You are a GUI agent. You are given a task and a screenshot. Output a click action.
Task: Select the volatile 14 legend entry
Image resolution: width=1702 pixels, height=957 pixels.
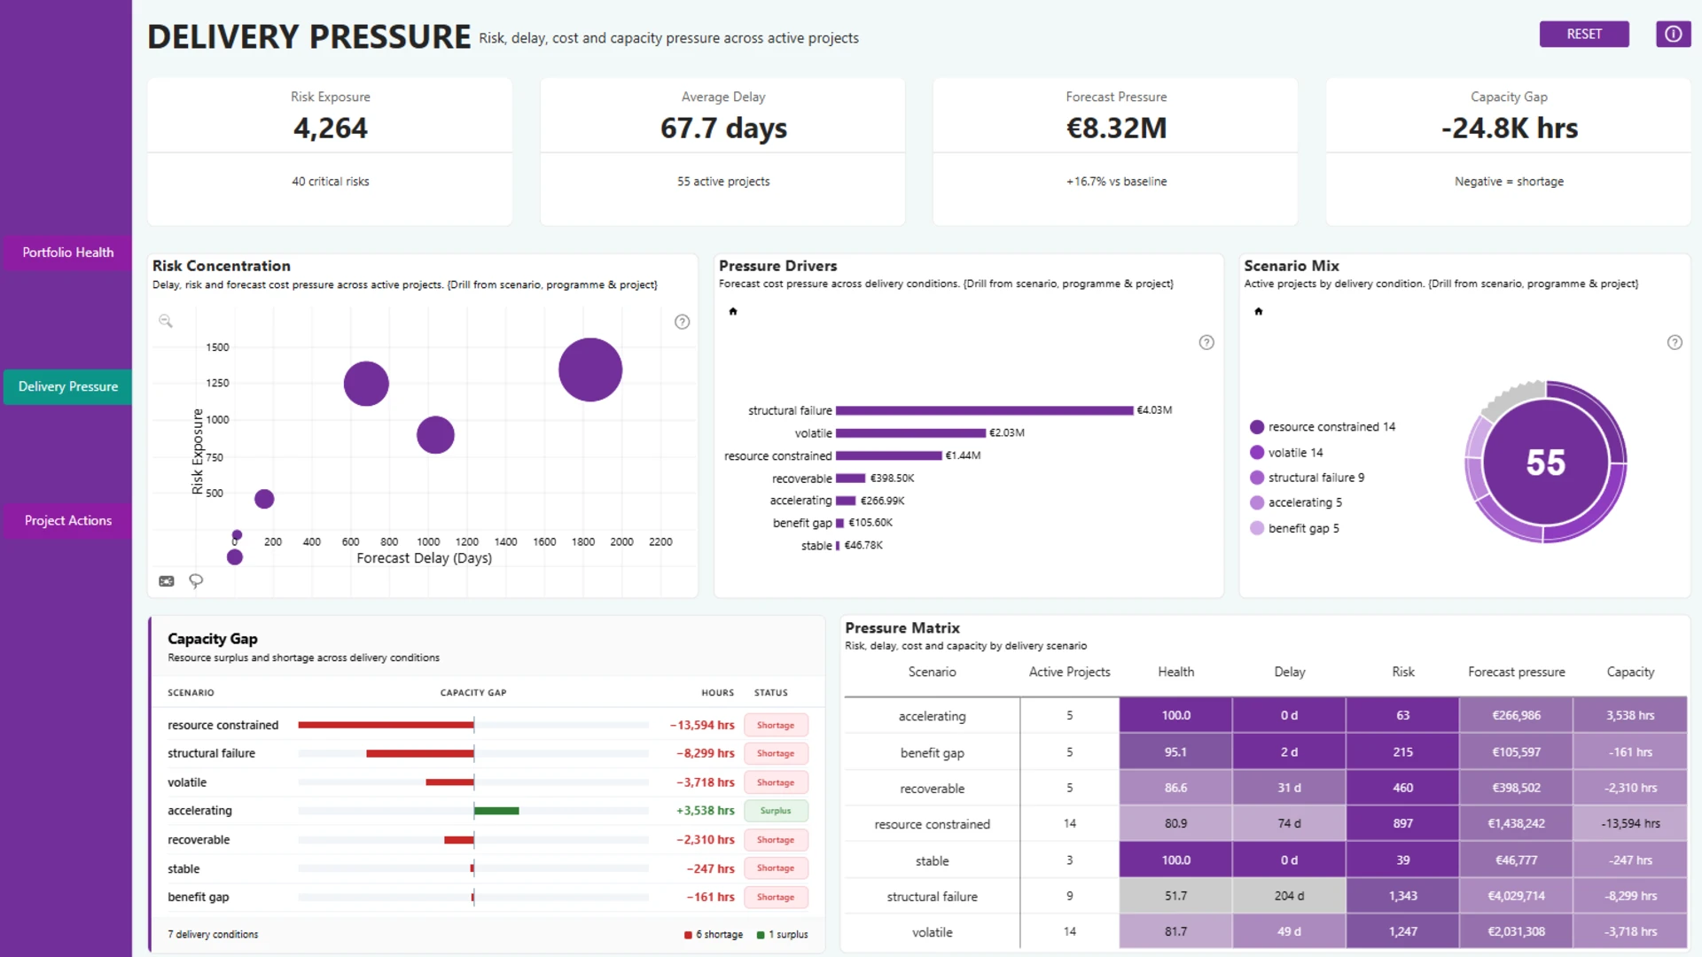click(x=1286, y=453)
